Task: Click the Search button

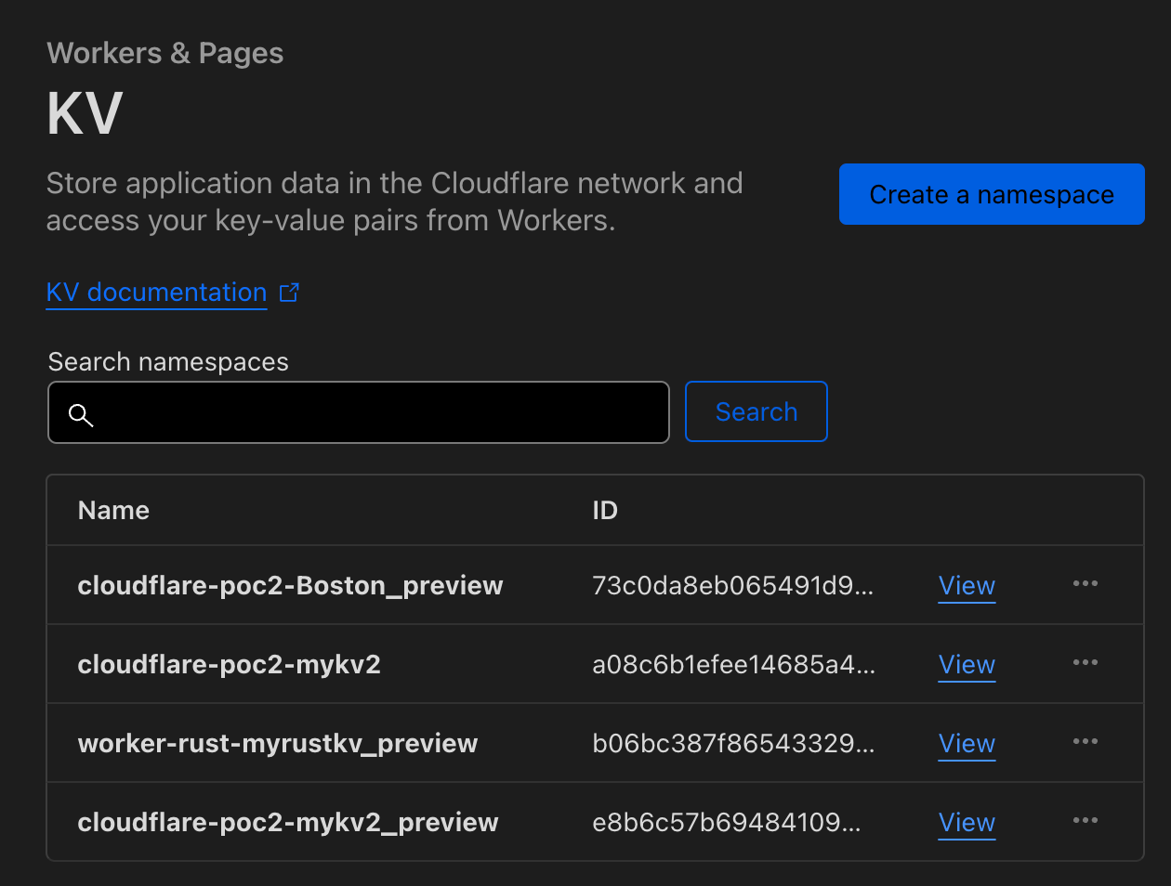Action: click(x=757, y=411)
